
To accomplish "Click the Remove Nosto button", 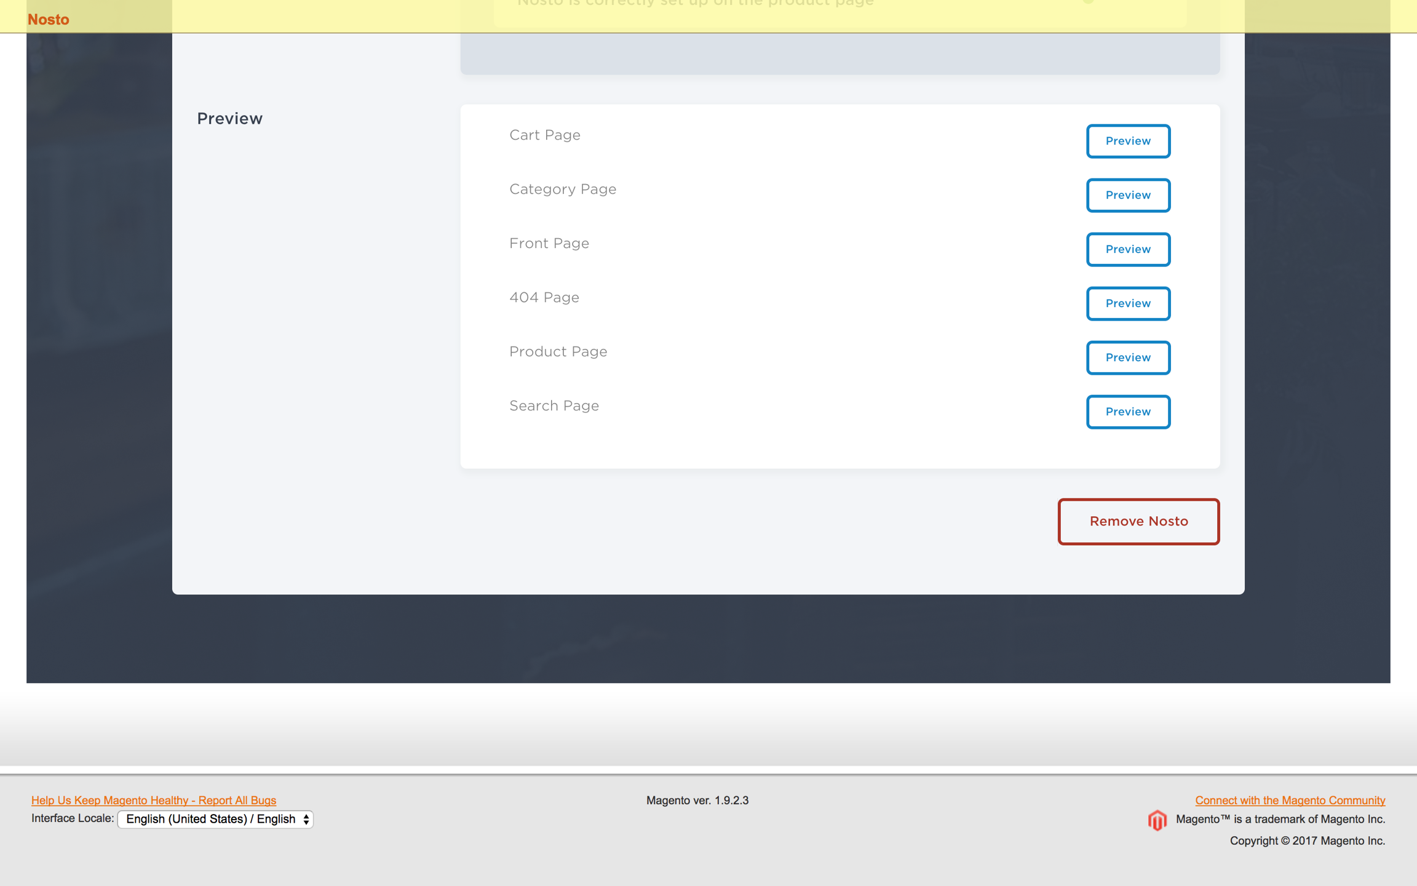I will click(1138, 521).
